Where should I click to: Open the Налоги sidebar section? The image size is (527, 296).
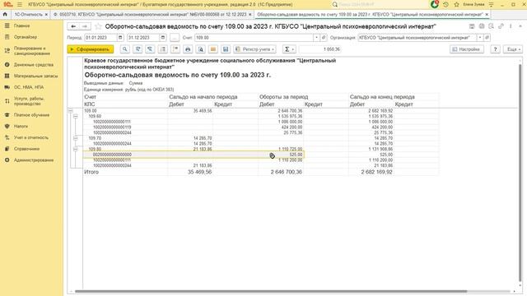point(21,127)
